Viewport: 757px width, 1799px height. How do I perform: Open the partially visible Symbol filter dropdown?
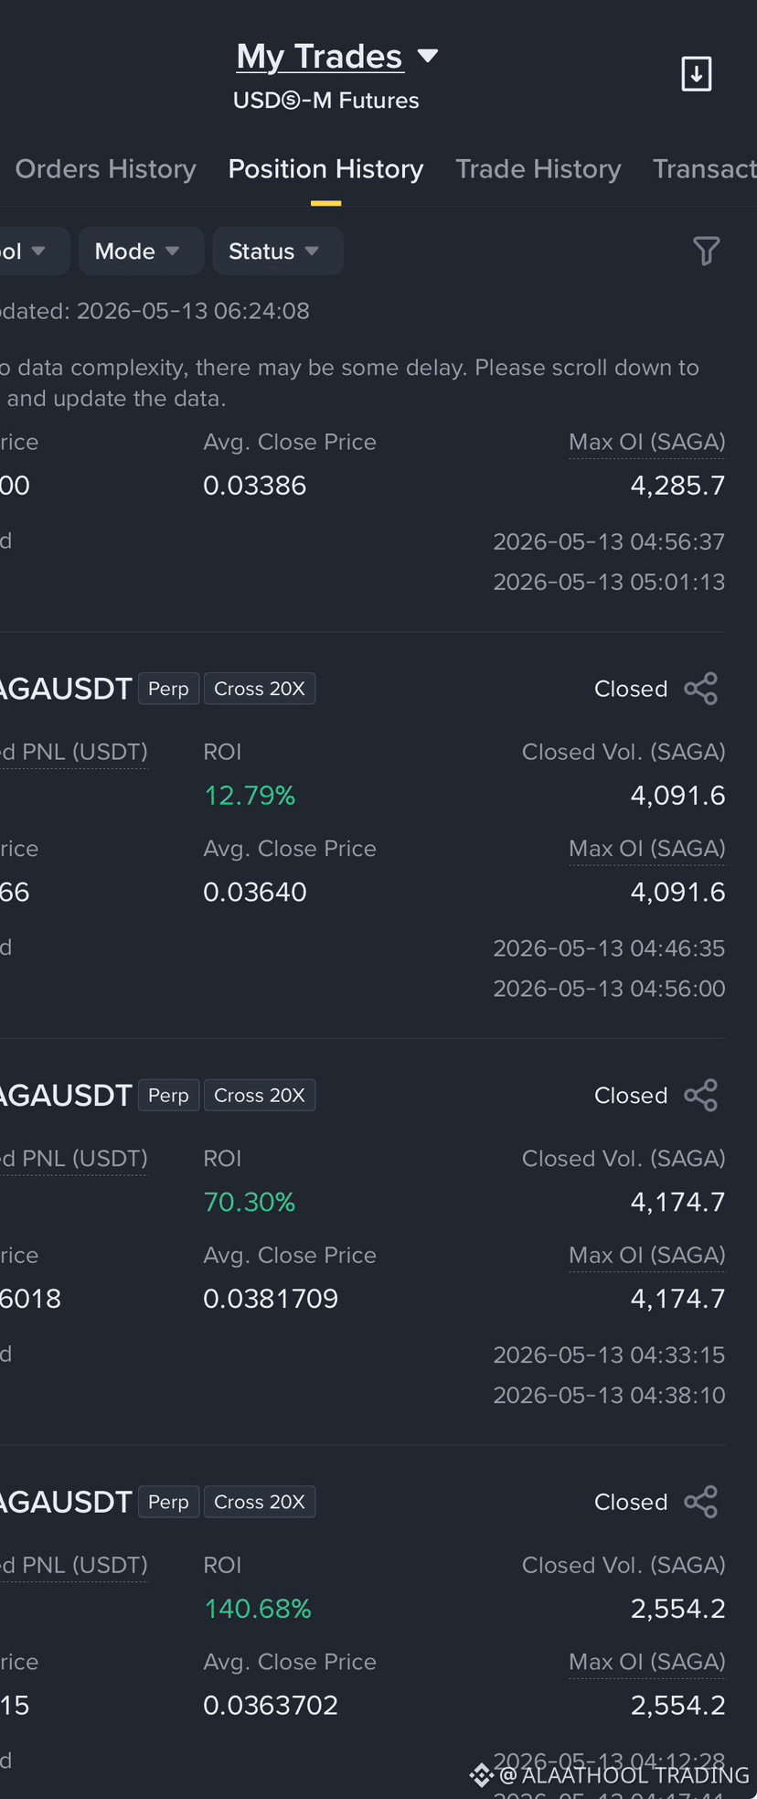click(32, 251)
